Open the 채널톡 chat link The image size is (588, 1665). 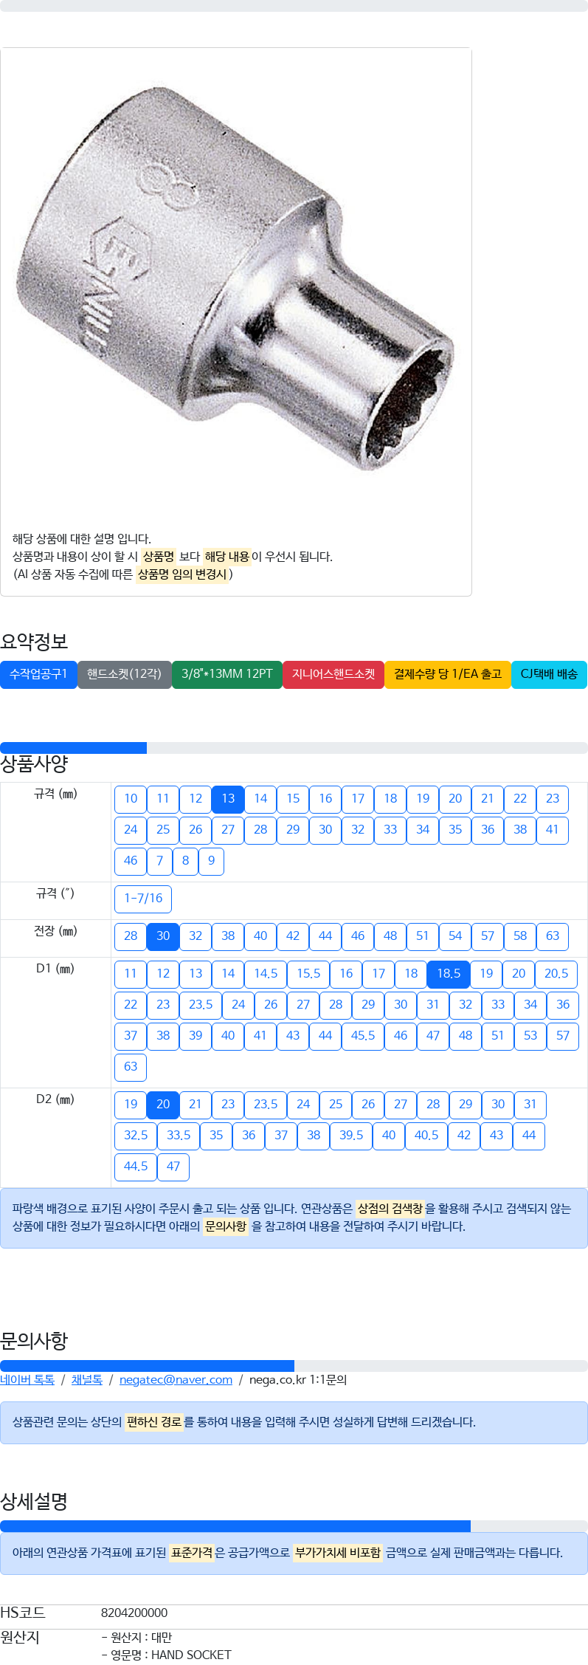pos(87,1380)
